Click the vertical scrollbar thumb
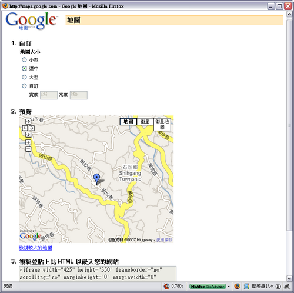Viewport: 294px width, 293px height. [289, 125]
